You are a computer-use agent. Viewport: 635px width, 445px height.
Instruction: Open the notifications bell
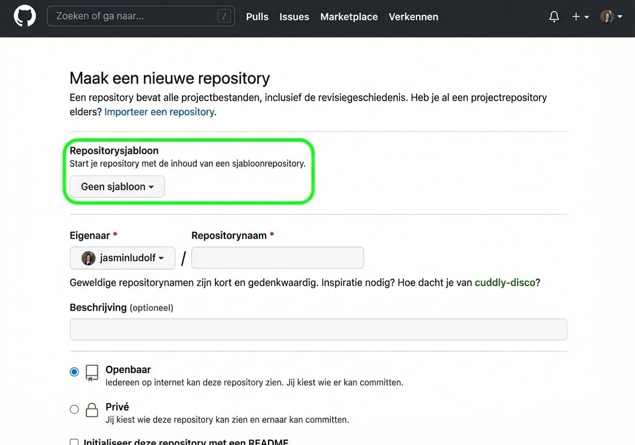tap(554, 16)
